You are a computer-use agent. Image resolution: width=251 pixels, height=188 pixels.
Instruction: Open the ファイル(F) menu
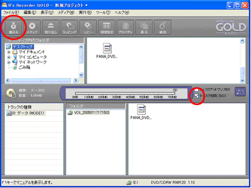point(11,12)
